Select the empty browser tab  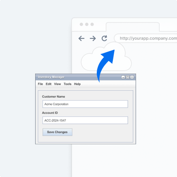(133, 27)
